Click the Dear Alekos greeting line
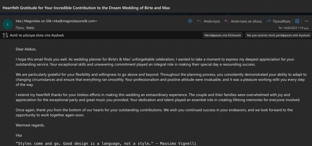This screenshot has width=312, height=146. tap(26, 49)
